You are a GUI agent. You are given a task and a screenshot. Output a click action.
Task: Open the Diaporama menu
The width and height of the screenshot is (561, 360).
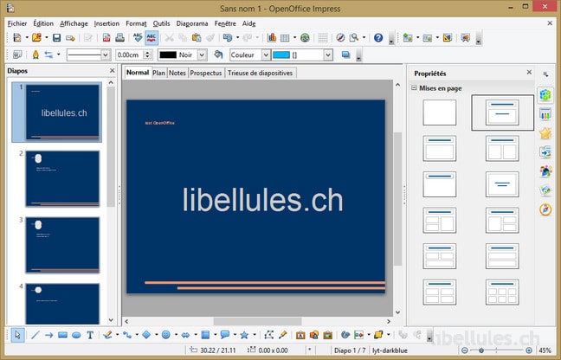(x=192, y=23)
